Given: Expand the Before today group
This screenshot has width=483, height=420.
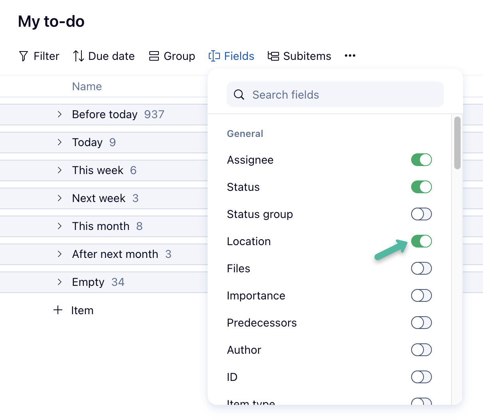Looking at the screenshot, I should (x=59, y=114).
